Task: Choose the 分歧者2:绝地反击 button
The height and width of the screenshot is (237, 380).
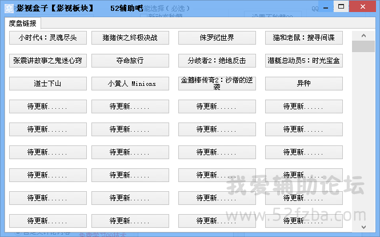Action: click(x=217, y=61)
